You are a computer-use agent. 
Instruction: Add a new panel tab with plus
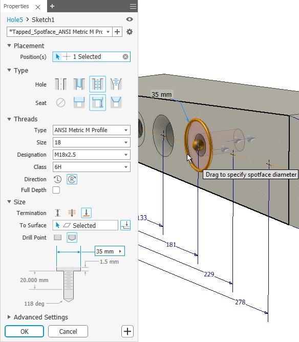pos(52,6)
